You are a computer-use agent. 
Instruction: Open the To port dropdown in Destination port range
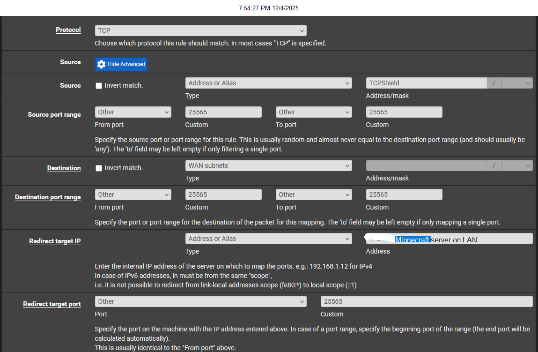tap(313, 194)
